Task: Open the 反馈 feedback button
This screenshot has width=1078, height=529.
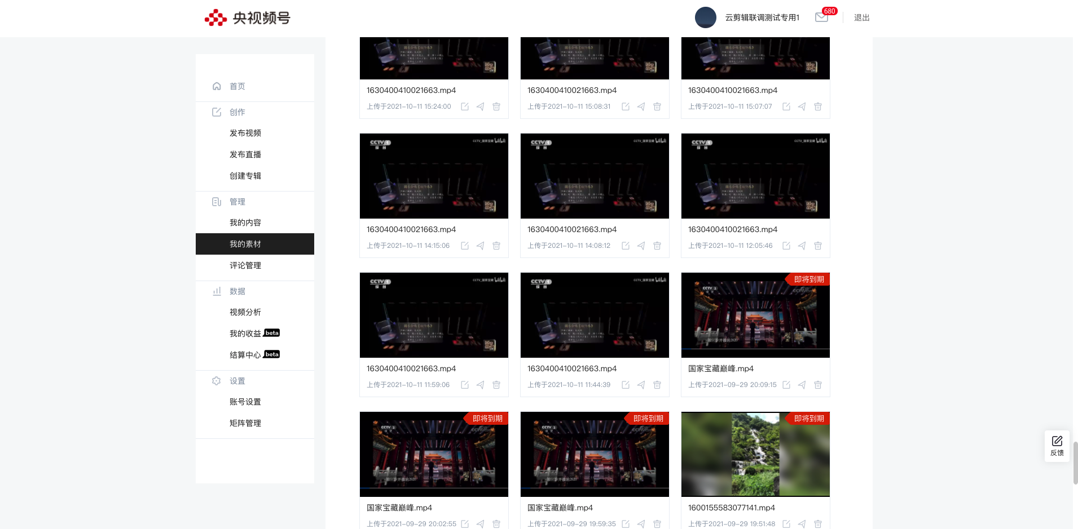Action: (x=1057, y=446)
